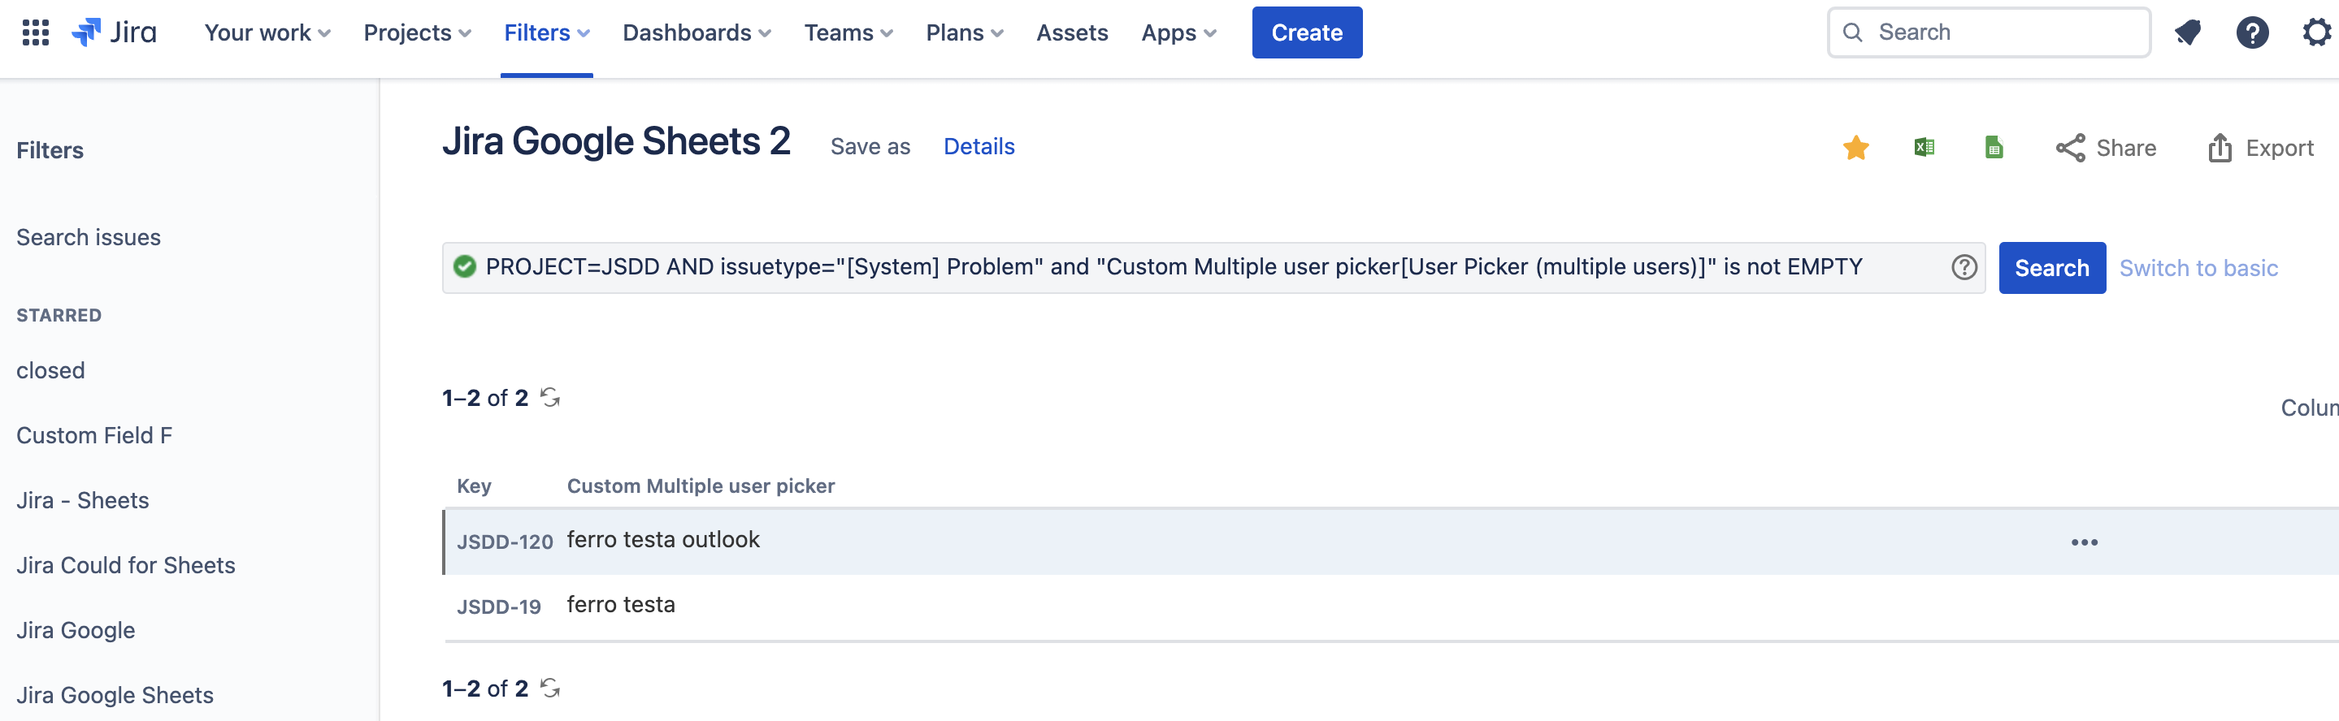
Task: Refresh results icon next to top count
Action: coord(550,397)
